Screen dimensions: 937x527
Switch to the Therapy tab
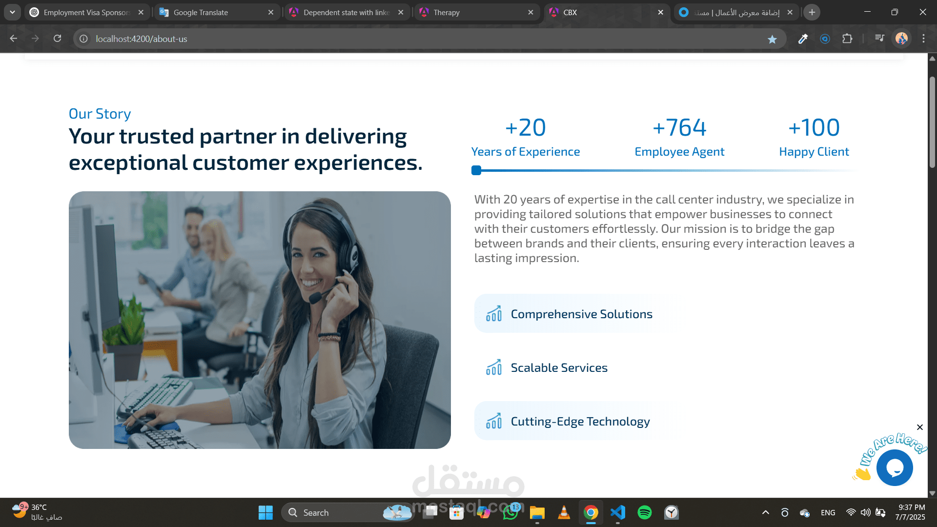(476, 13)
